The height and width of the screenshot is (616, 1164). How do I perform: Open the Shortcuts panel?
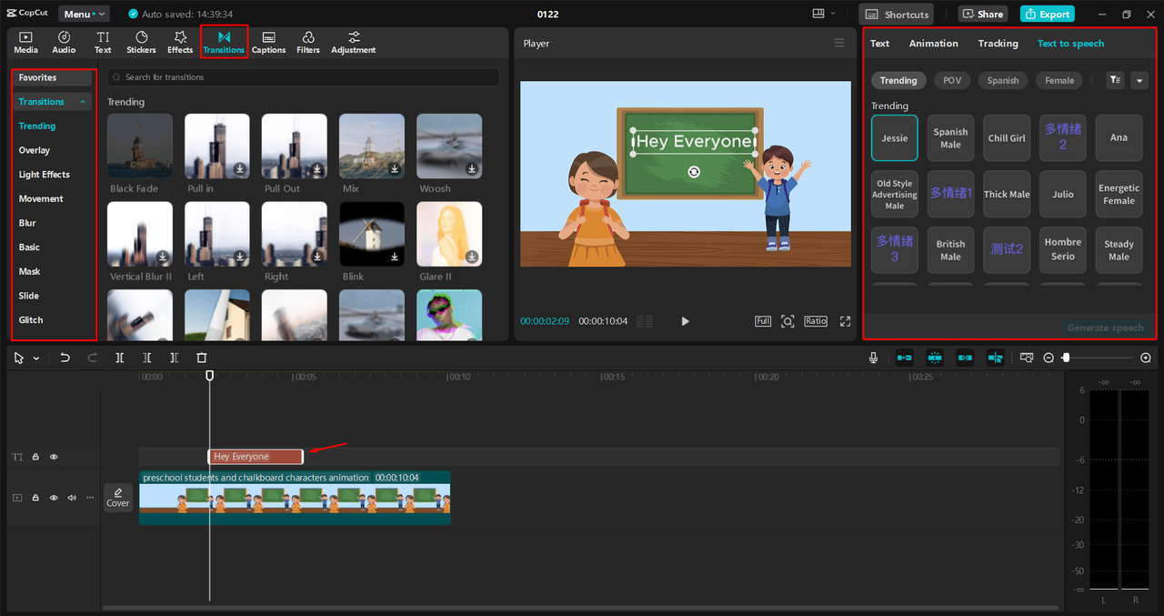pyautogui.click(x=897, y=14)
